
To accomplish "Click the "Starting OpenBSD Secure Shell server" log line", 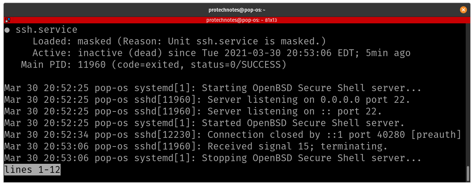I will (x=213, y=88).
